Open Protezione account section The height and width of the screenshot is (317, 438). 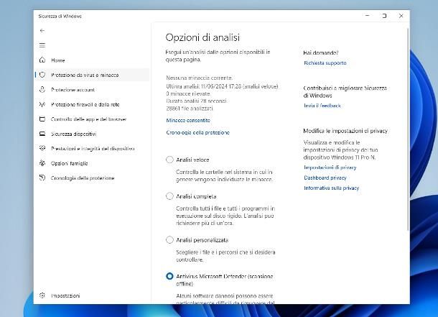92,90
